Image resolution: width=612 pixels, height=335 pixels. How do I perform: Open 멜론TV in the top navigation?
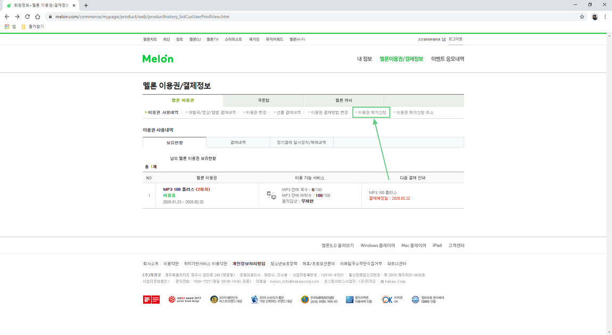click(212, 39)
